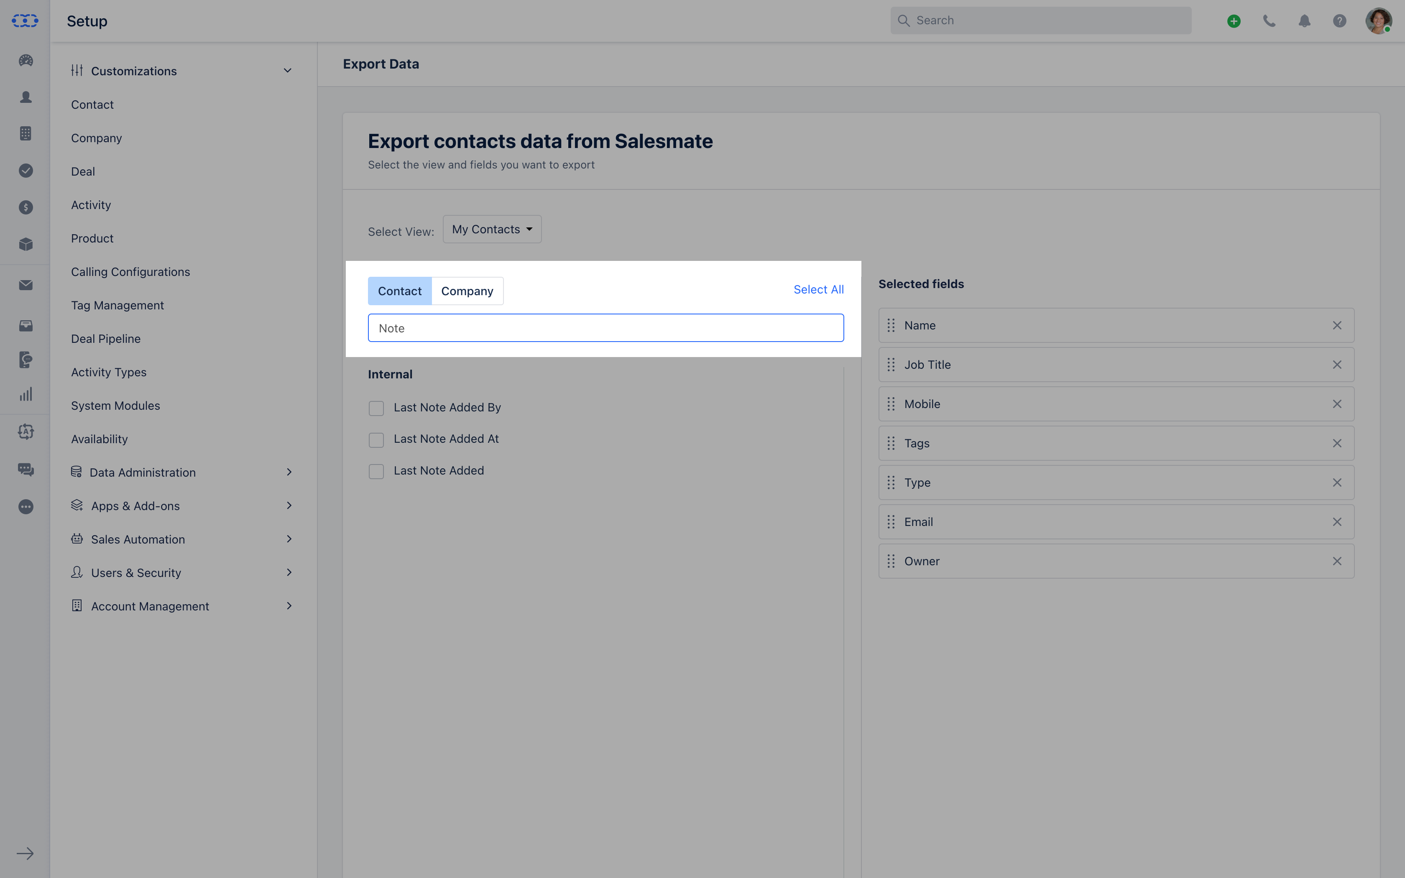Click the Job Title selected field row
This screenshot has width=1405, height=878.
click(x=1116, y=365)
